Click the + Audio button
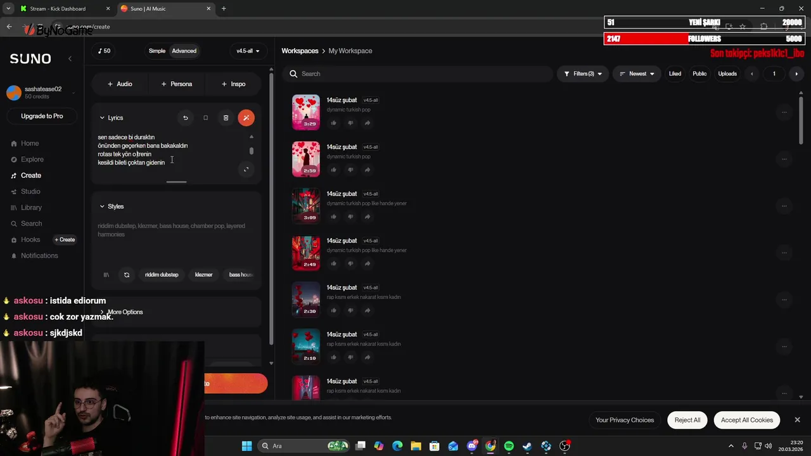 click(120, 84)
